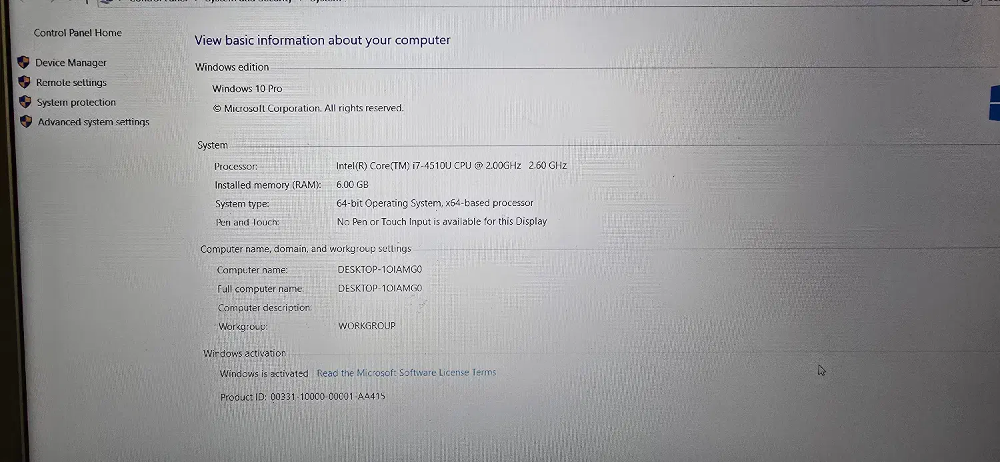
Task: Click the shield icon beside Device Manager
Action: (23, 62)
